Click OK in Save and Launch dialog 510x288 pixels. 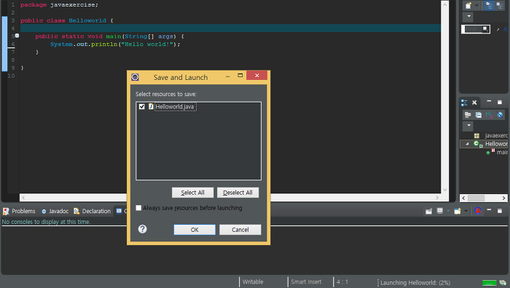click(195, 230)
